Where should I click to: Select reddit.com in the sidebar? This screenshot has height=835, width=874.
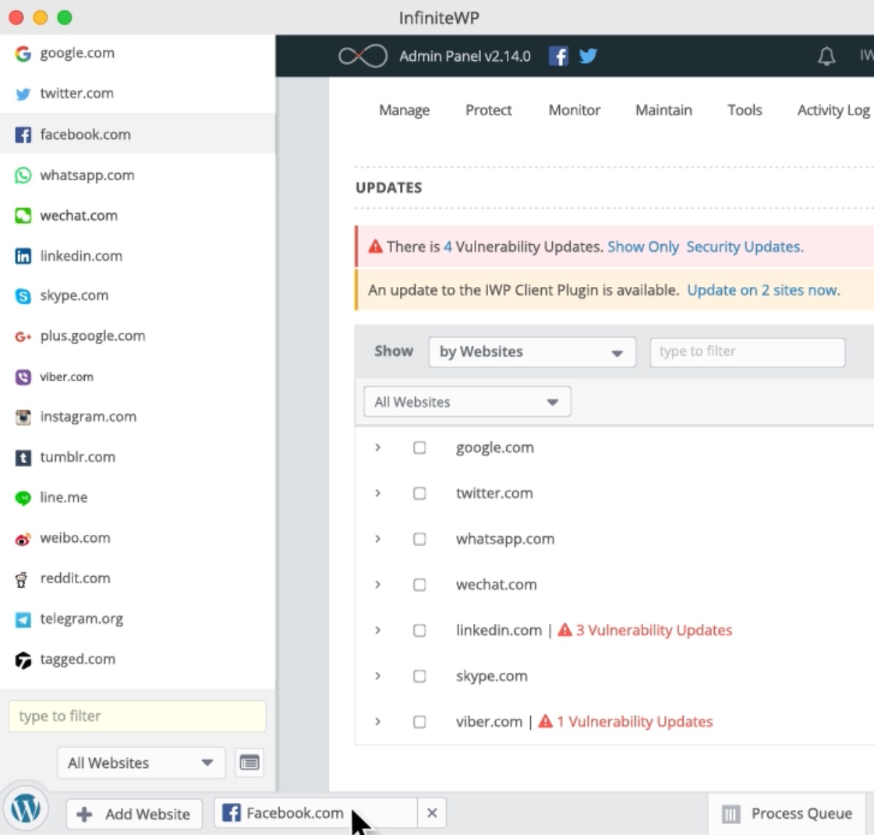click(x=138, y=578)
